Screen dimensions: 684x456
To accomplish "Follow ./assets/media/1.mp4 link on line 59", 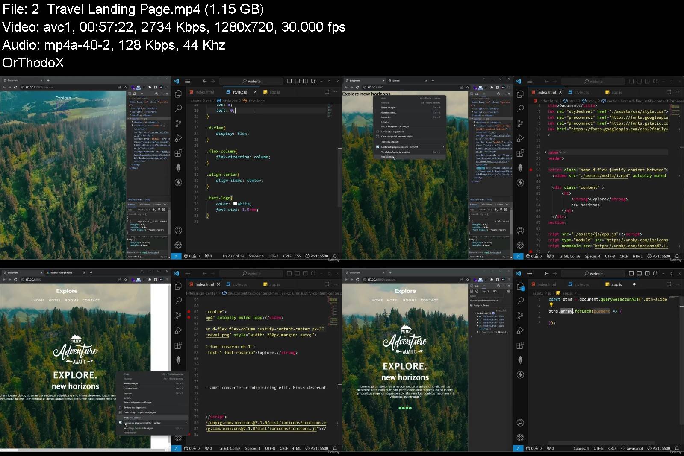I will click(605, 176).
